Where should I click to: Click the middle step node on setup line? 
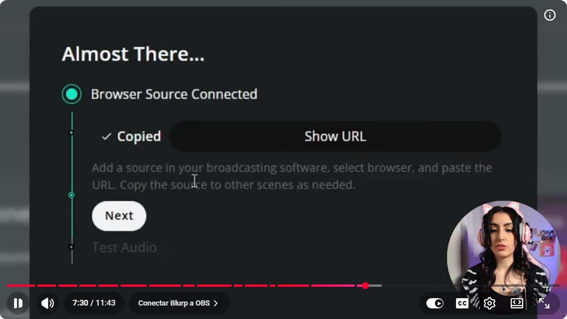coord(71,195)
